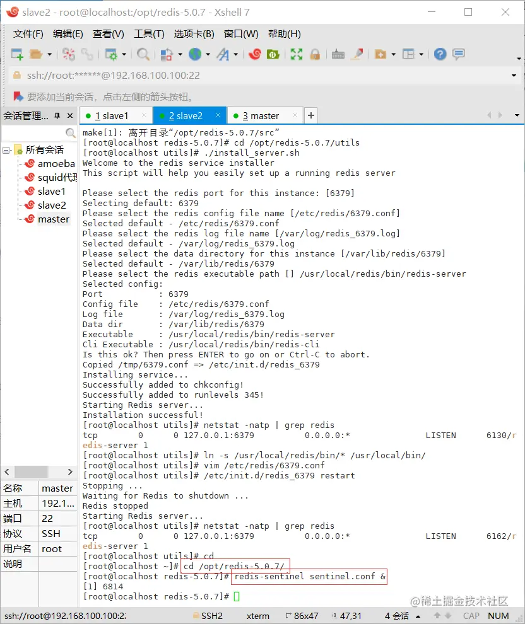The width and height of the screenshot is (525, 624).
Task: Open the 查看(V) menu
Action: point(109,34)
